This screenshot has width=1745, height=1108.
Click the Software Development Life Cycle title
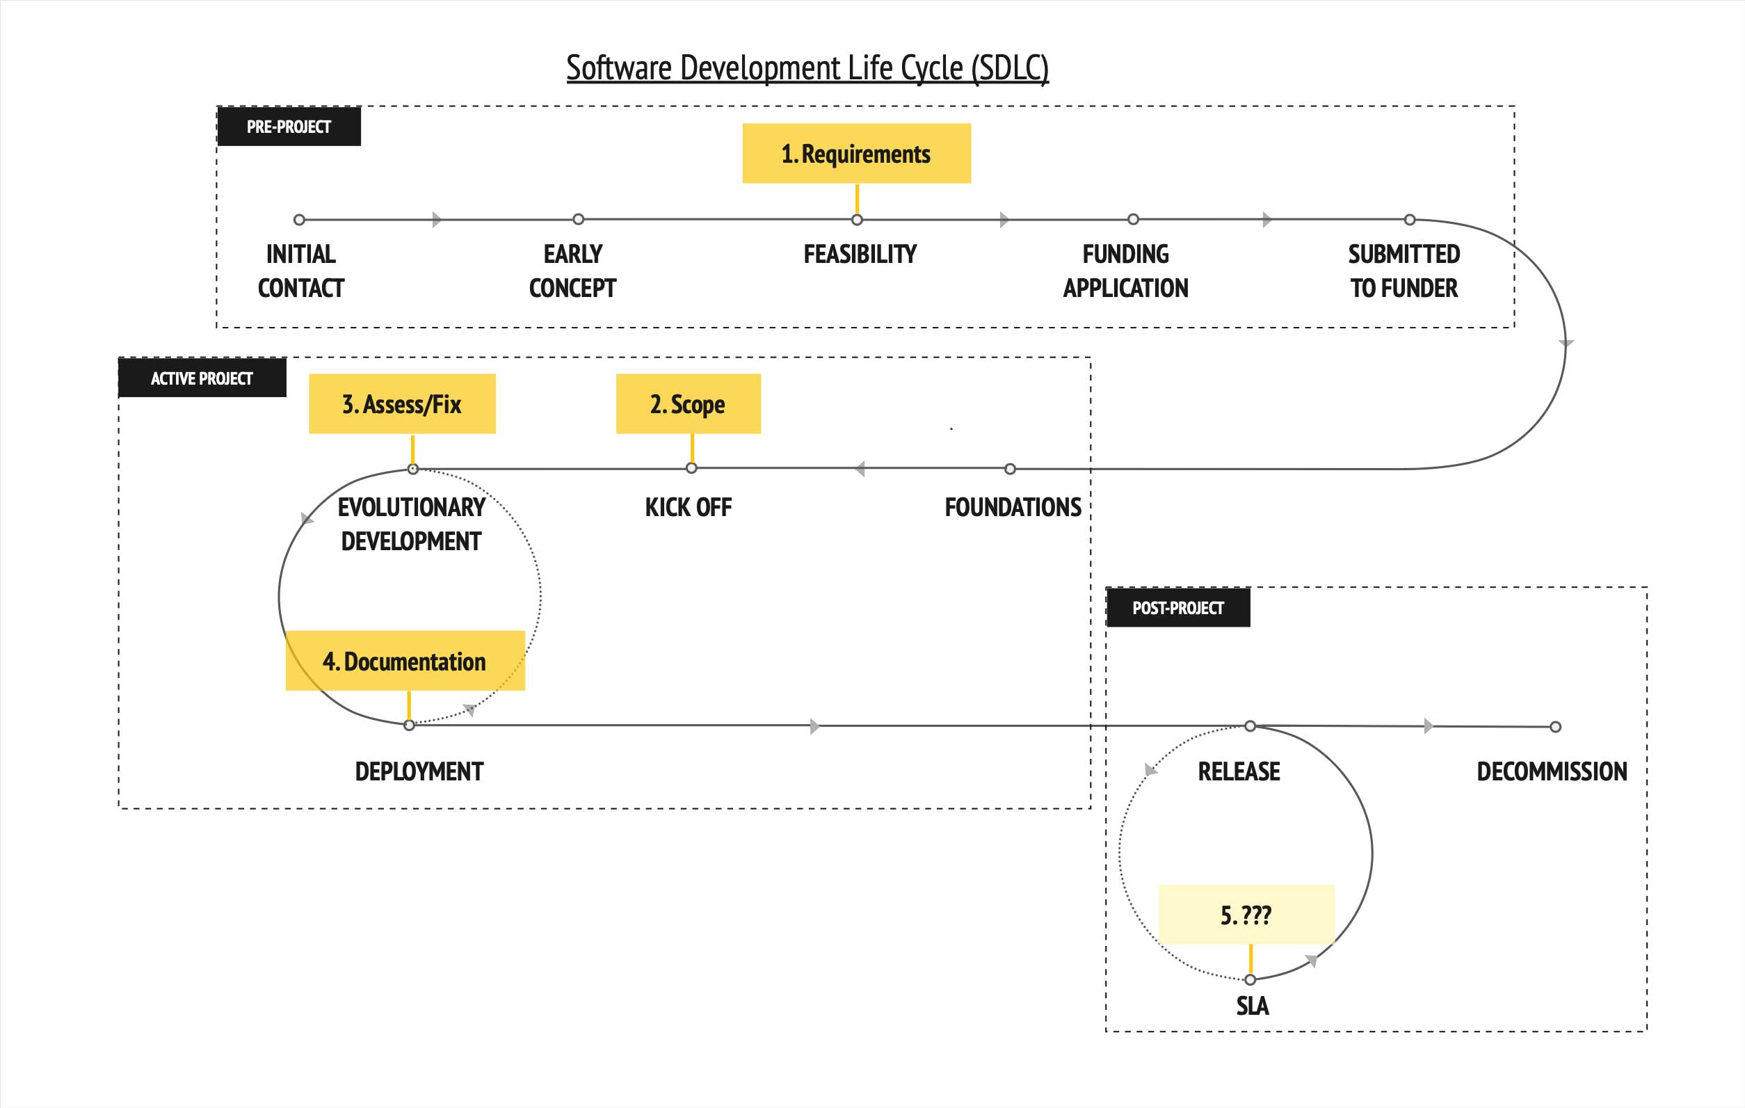(x=807, y=68)
